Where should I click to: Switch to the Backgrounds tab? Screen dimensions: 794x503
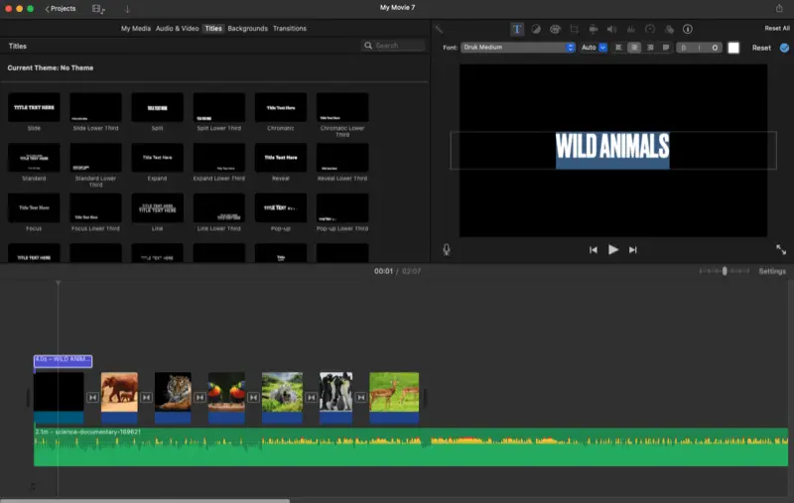coord(247,29)
